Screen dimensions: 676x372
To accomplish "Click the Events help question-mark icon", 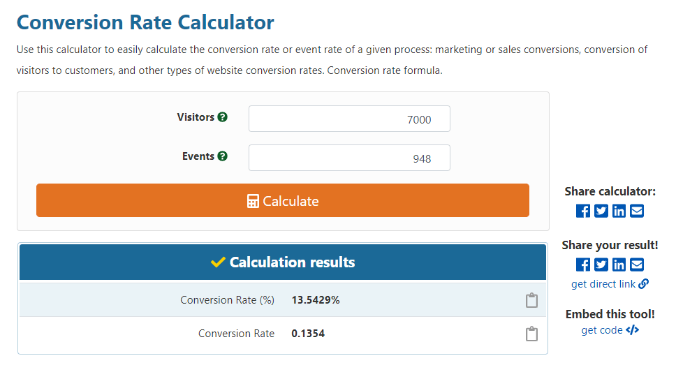I will (223, 156).
